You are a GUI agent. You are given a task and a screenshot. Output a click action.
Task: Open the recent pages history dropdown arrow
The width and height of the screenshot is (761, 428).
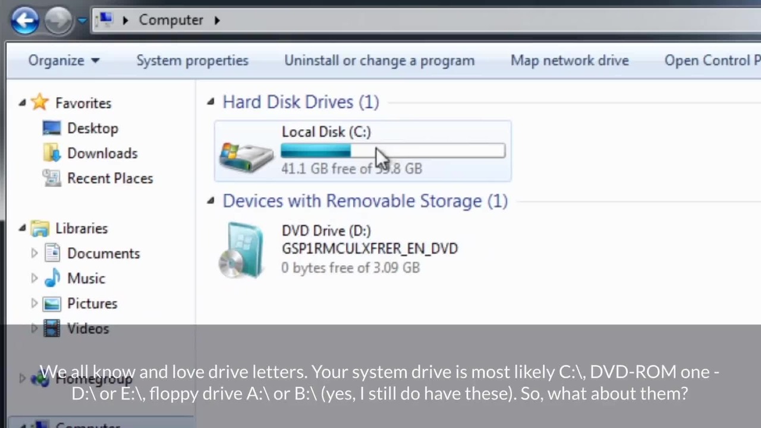pos(82,21)
